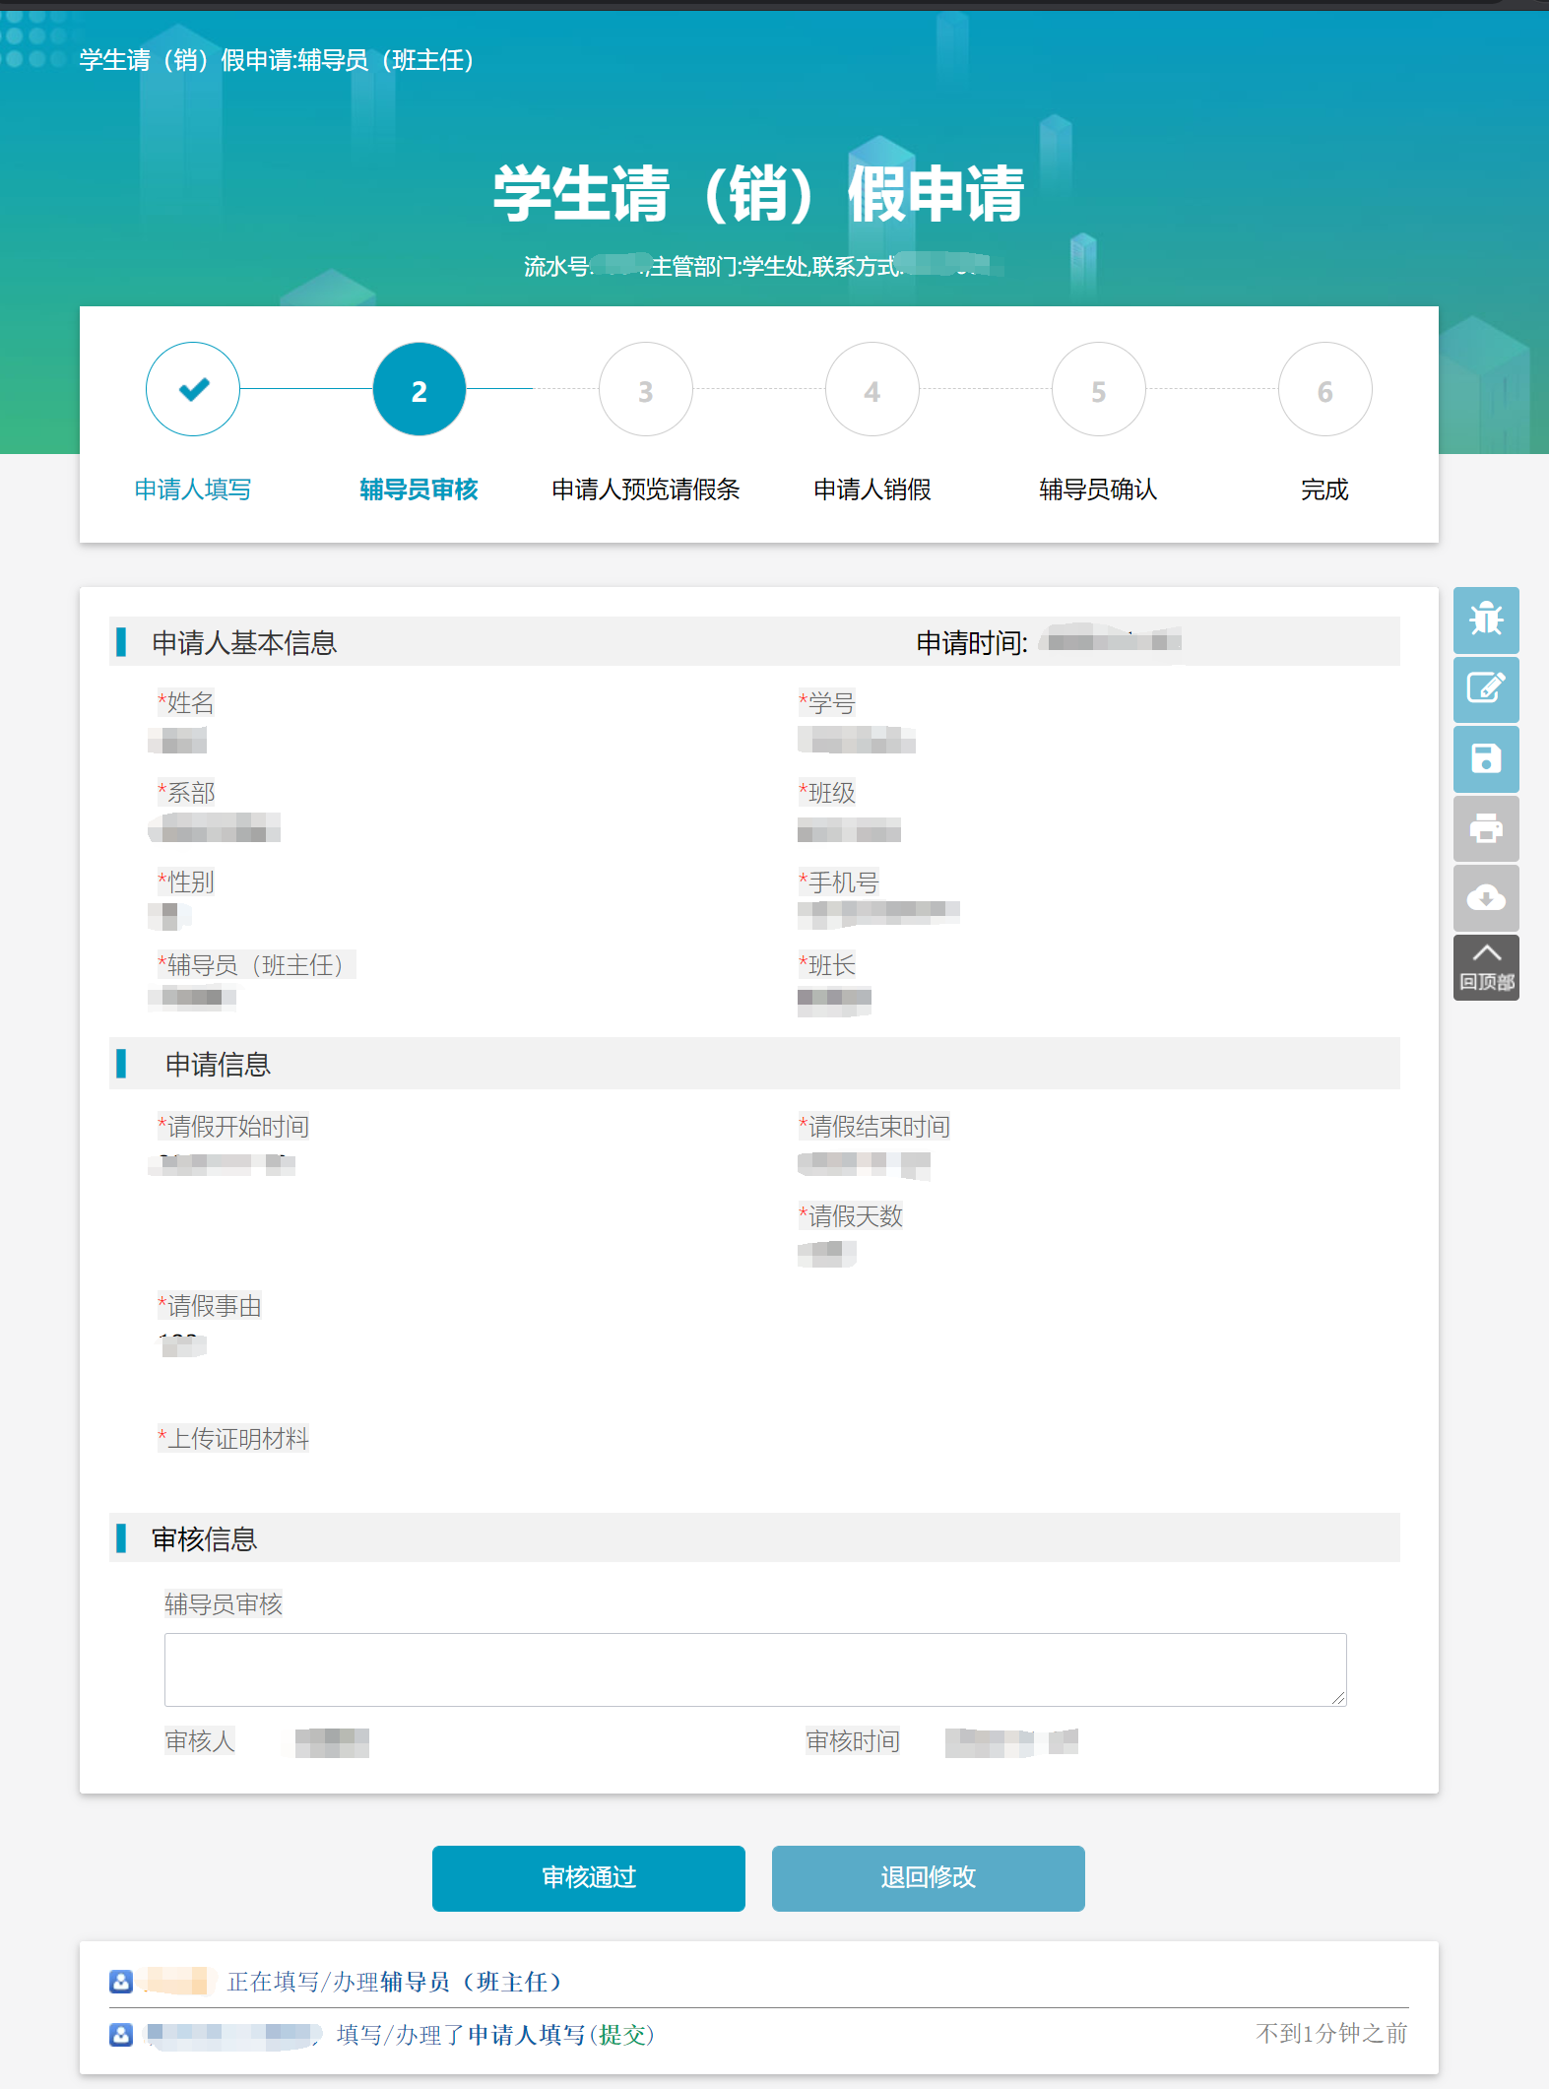Go to step 3 申请人预览请假条
Image resolution: width=1549 pixels, height=2089 pixels.
tap(646, 389)
